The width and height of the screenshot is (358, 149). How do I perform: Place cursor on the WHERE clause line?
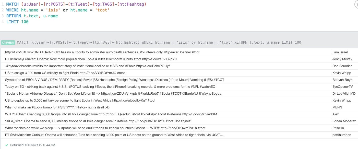pos(58,10)
